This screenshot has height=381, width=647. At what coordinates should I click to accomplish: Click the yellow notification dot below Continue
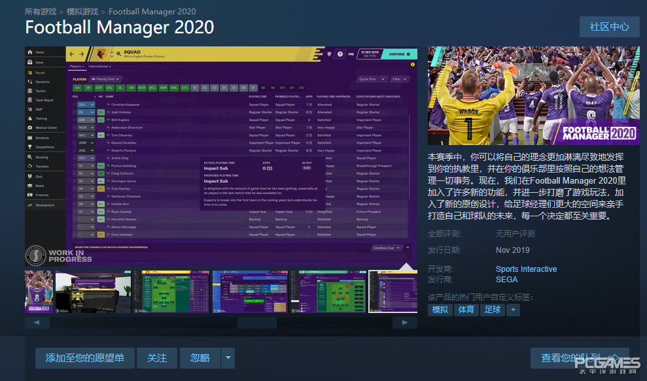click(x=412, y=64)
